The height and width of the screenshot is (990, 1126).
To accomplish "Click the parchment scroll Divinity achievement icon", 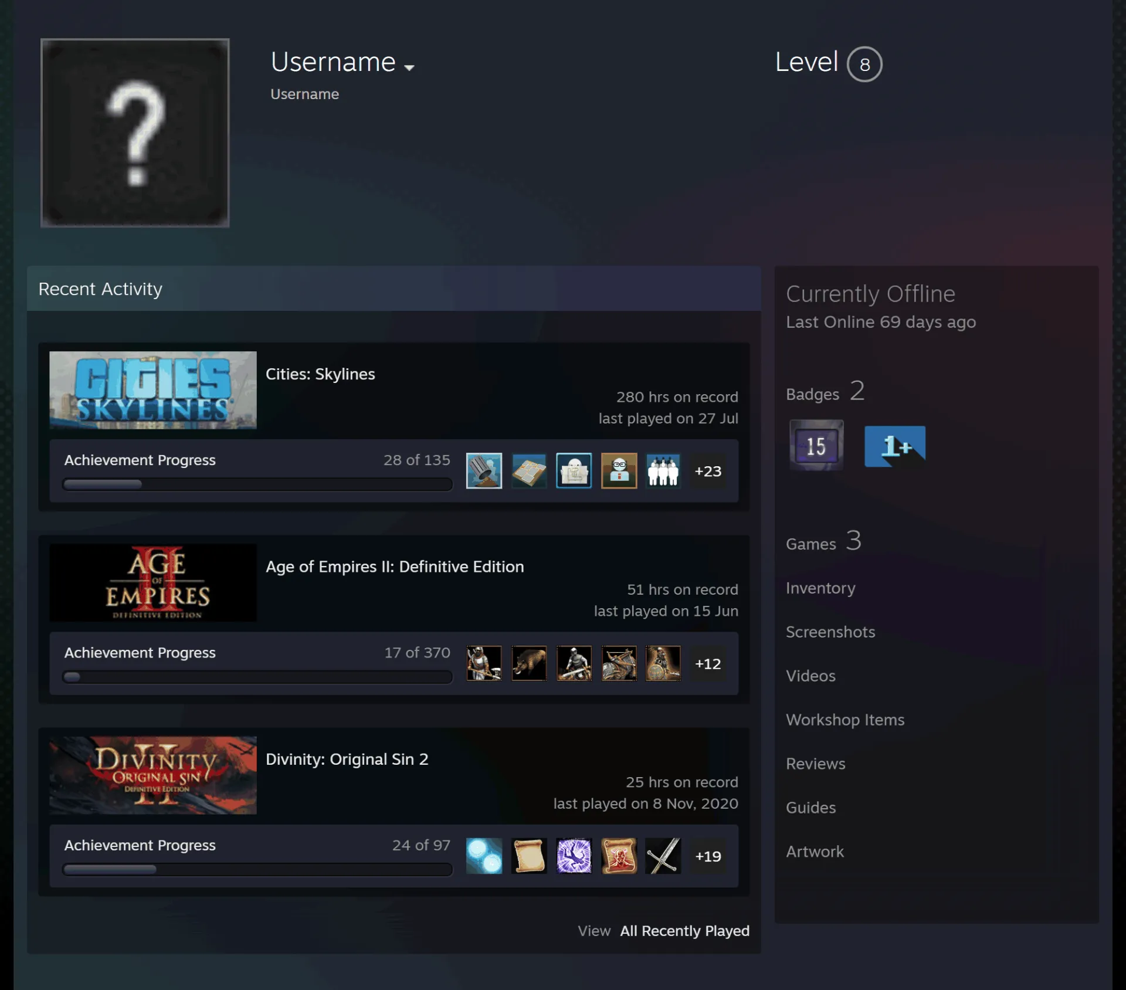I will [529, 856].
